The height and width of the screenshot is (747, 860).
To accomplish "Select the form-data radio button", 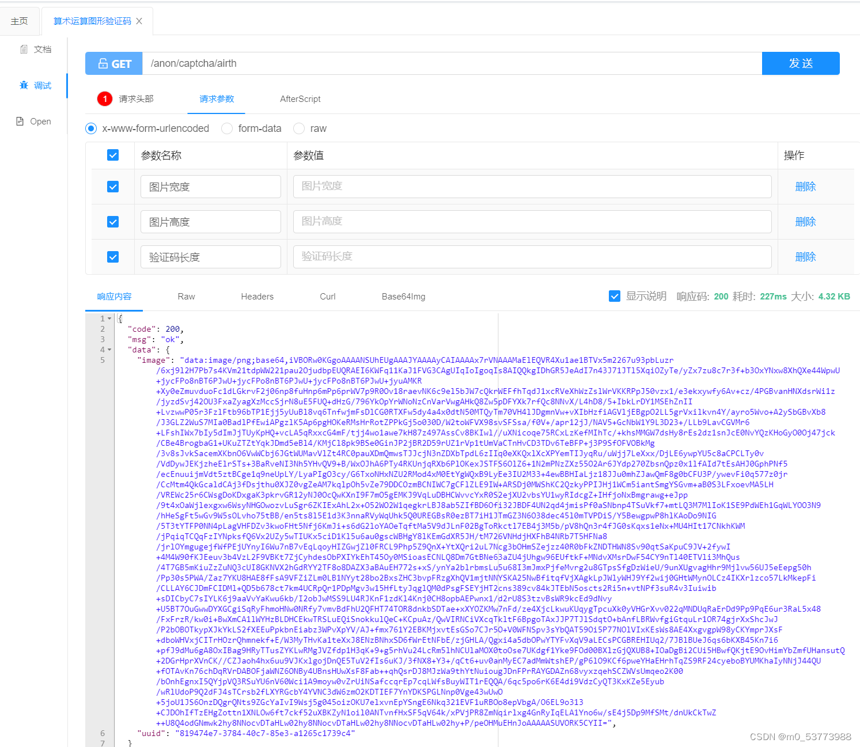I will click(226, 128).
